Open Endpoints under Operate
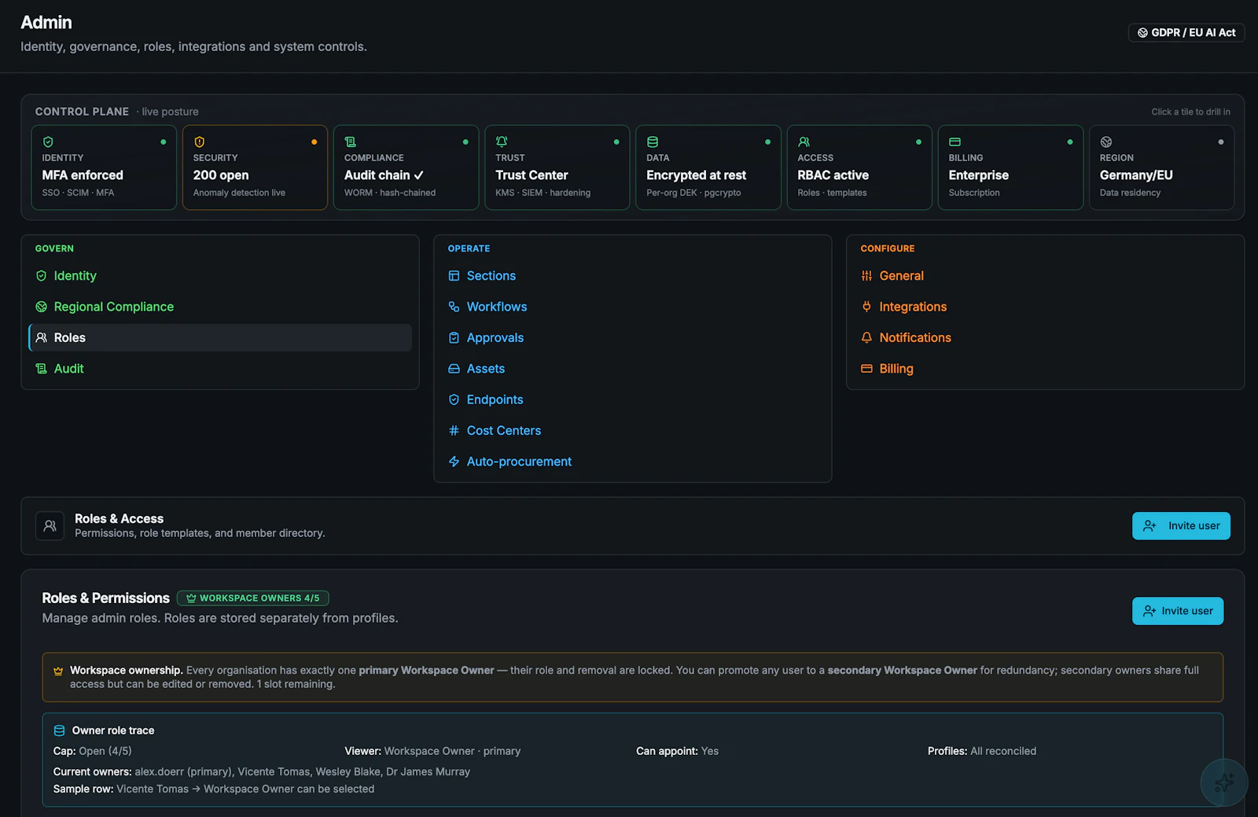 tap(633, 399)
